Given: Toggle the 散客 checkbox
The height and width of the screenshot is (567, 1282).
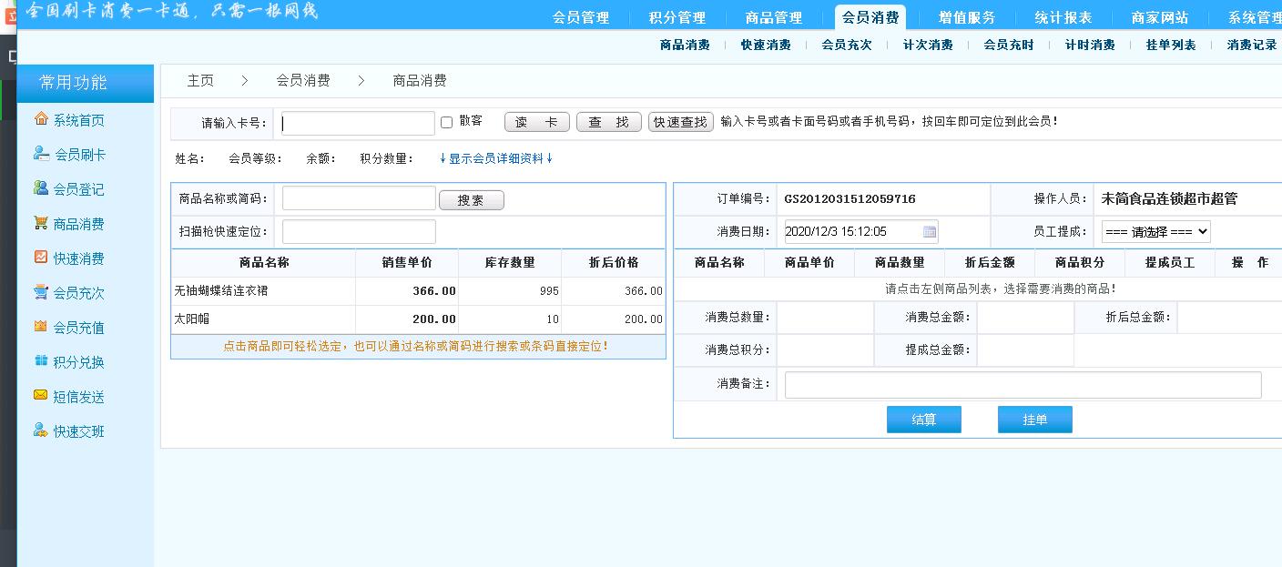Looking at the screenshot, I should [446, 123].
